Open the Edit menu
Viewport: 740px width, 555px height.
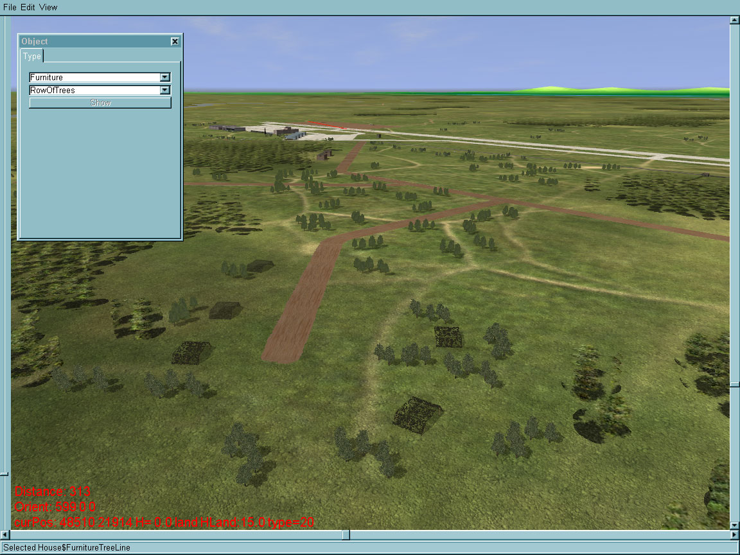(28, 7)
